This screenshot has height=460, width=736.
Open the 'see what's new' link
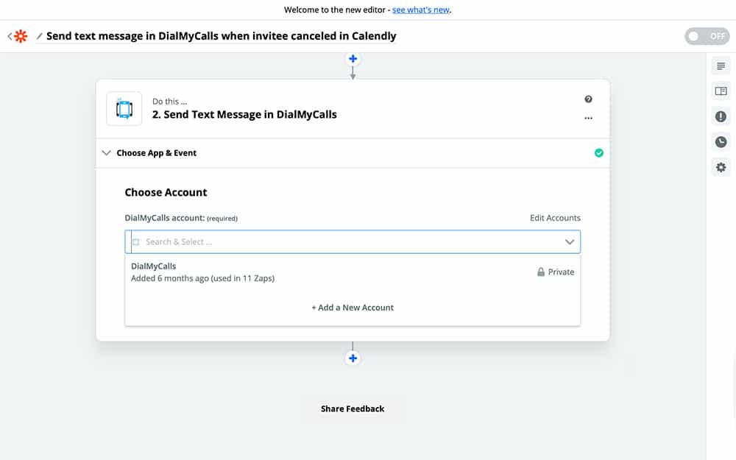(x=420, y=10)
